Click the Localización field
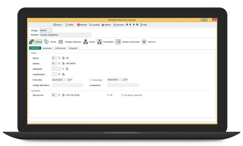Image resolution: width=243 pixels, height=146 pixels. coord(123,85)
